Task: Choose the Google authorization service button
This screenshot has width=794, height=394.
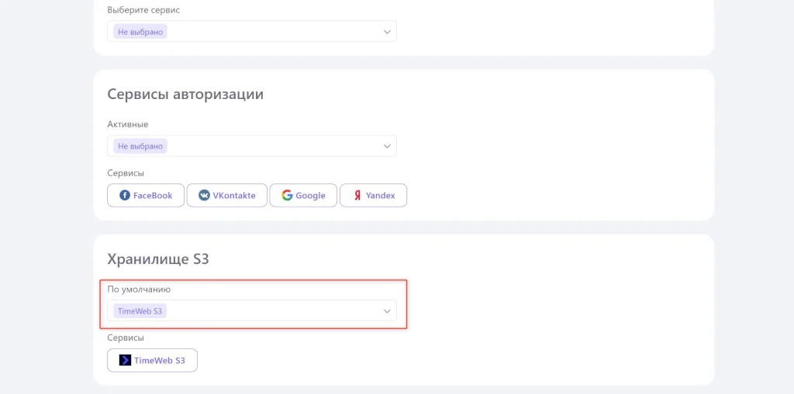Action: [303, 196]
